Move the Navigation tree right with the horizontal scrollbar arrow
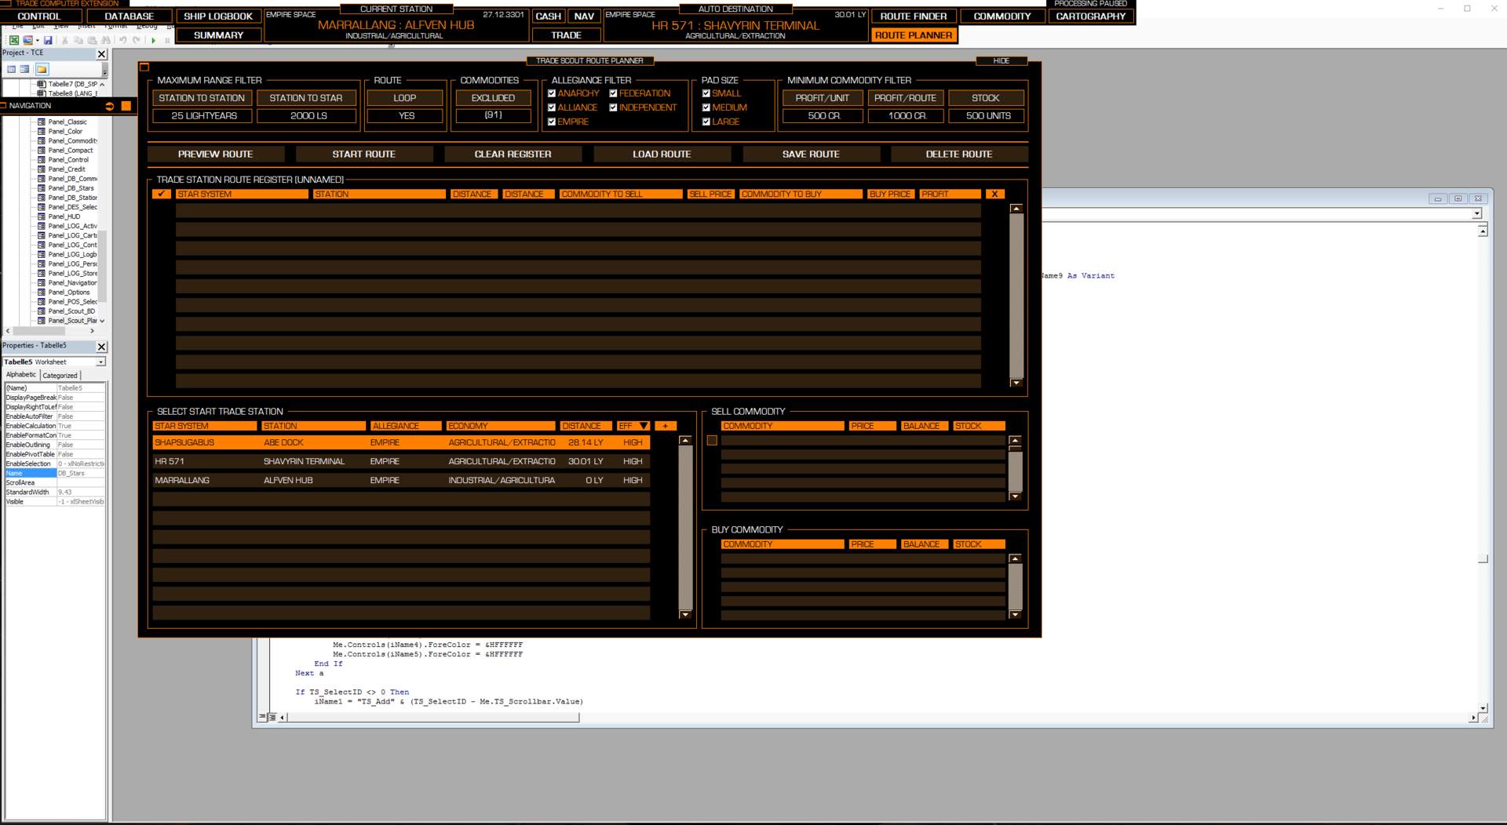Image resolution: width=1507 pixels, height=825 pixels. pyautogui.click(x=92, y=331)
